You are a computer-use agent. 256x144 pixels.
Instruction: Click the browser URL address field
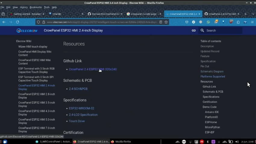tap(102, 22)
